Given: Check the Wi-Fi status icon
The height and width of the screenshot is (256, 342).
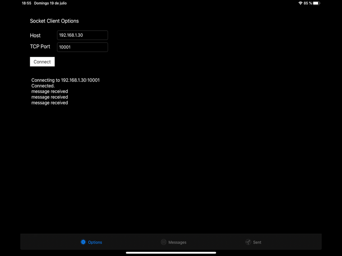Looking at the screenshot, I should 300,3.
